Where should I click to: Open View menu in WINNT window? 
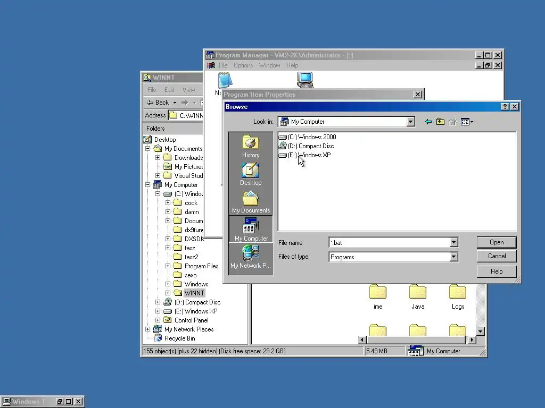tap(189, 89)
